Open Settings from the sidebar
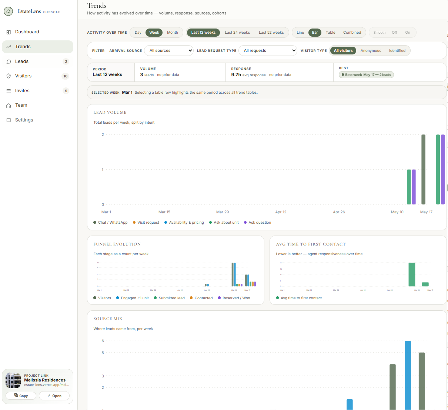448x410 pixels. coord(37,120)
